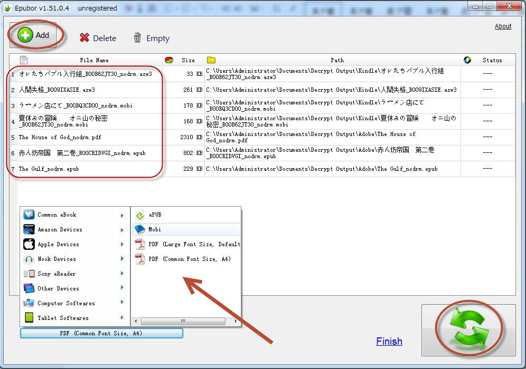Screen dimensions: 526x369
Task: Click the Path column header text
Action: pyautogui.click(x=337, y=60)
